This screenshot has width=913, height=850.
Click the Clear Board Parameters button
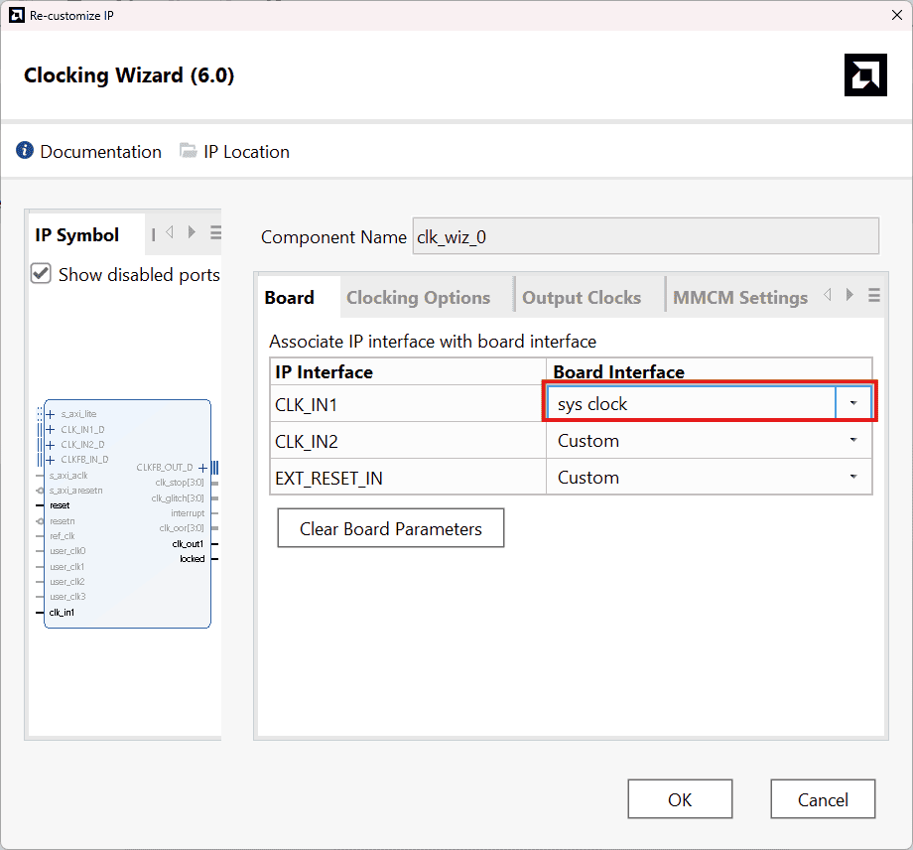click(391, 528)
